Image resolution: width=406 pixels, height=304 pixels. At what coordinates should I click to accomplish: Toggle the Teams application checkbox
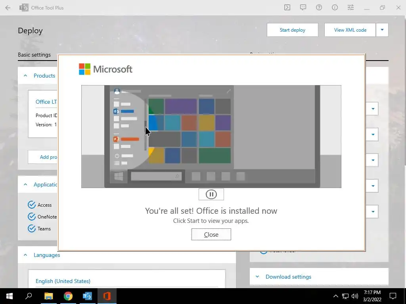32,228
